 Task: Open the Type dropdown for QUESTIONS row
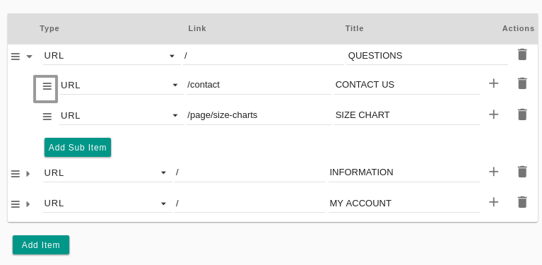[112, 56]
